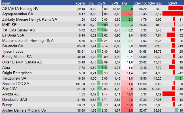184x113 pixels.
Task: Select the '52w%' column header
Action: click(x=173, y=3)
